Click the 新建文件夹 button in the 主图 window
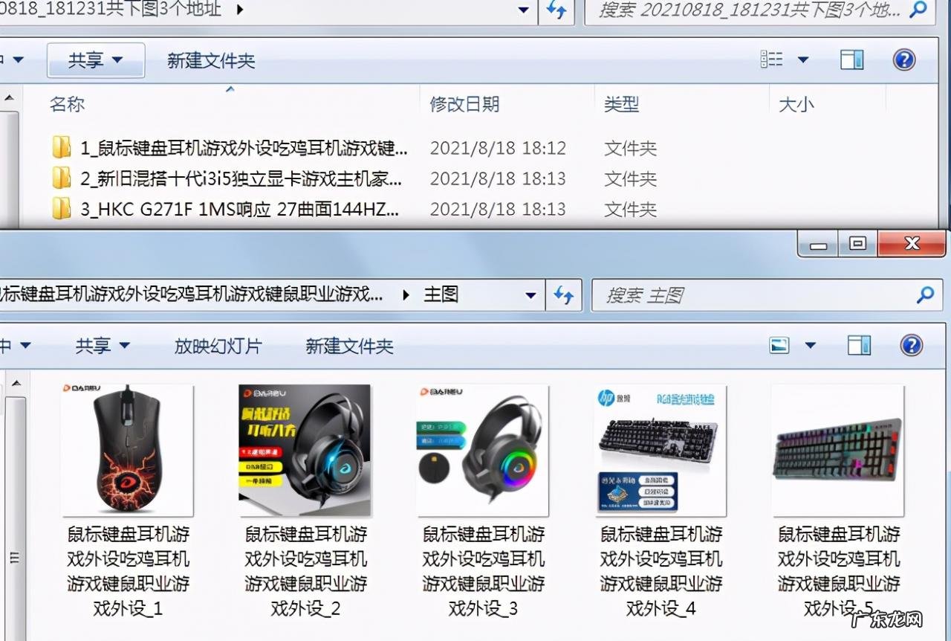The image size is (951, 641). pos(348,345)
